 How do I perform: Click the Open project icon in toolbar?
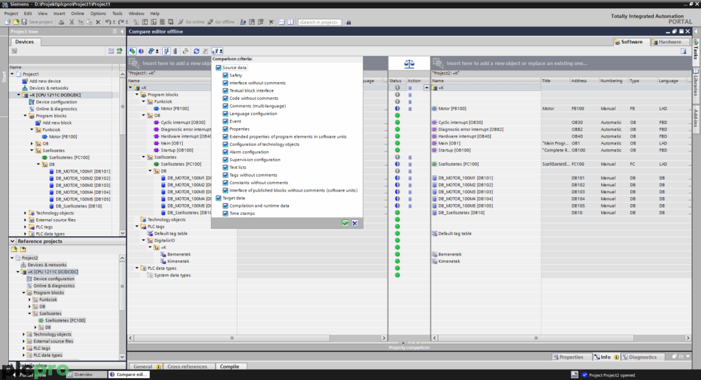16,22
